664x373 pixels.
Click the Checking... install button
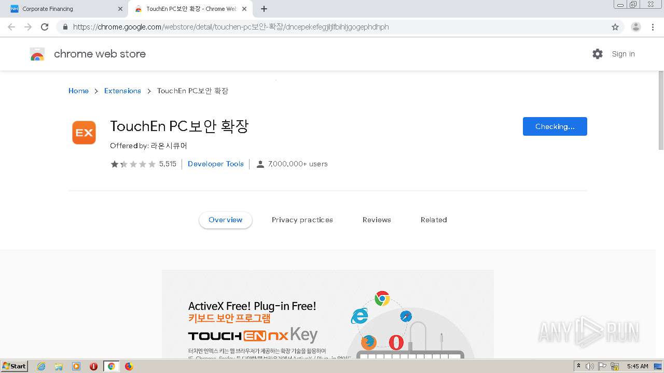(555, 126)
